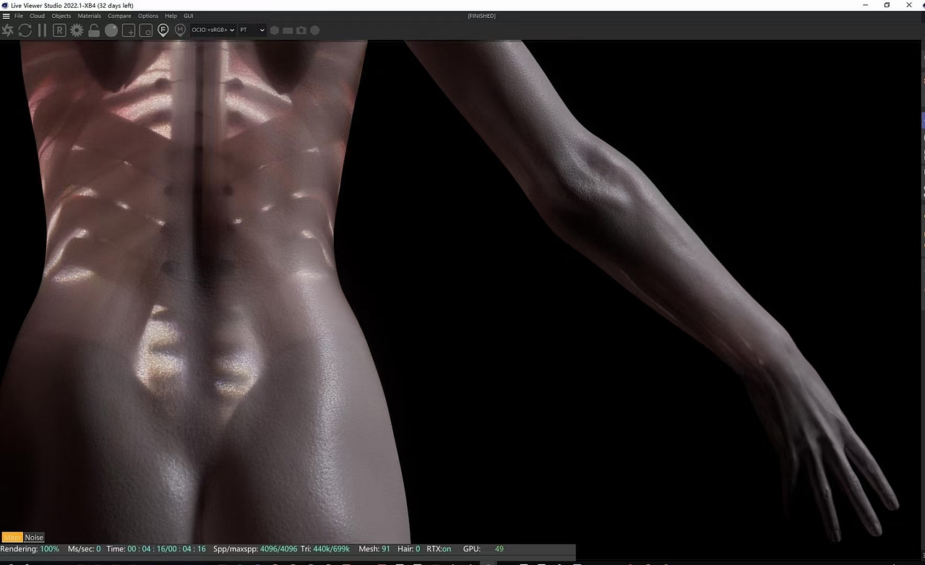The width and height of the screenshot is (925, 565).
Task: Click the hexagon toolbar icon
Action: [275, 30]
